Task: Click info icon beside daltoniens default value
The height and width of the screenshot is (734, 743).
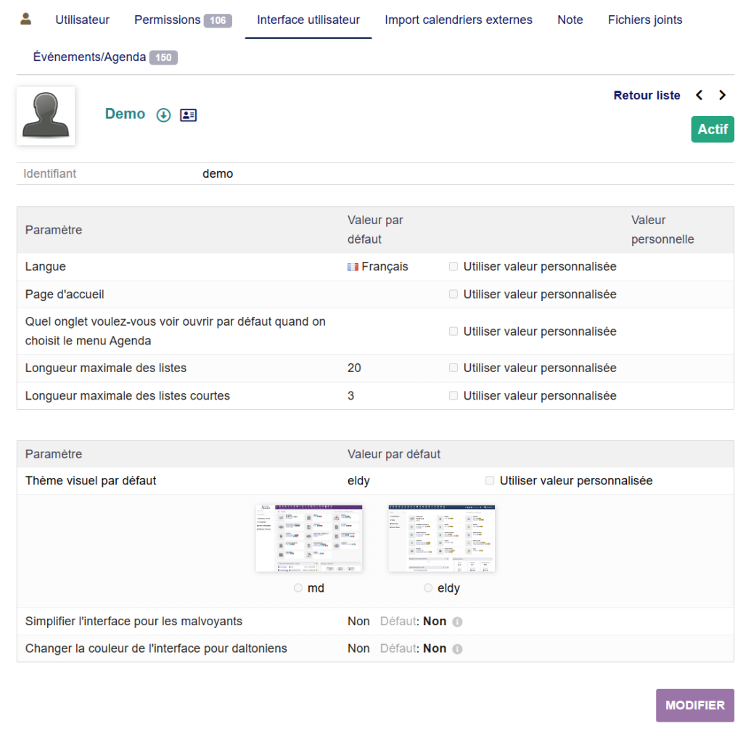Action: click(x=457, y=649)
